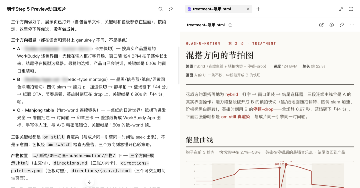Click the 能量曲线 heading
Viewport: 360px width, 188px height.
click(199, 140)
